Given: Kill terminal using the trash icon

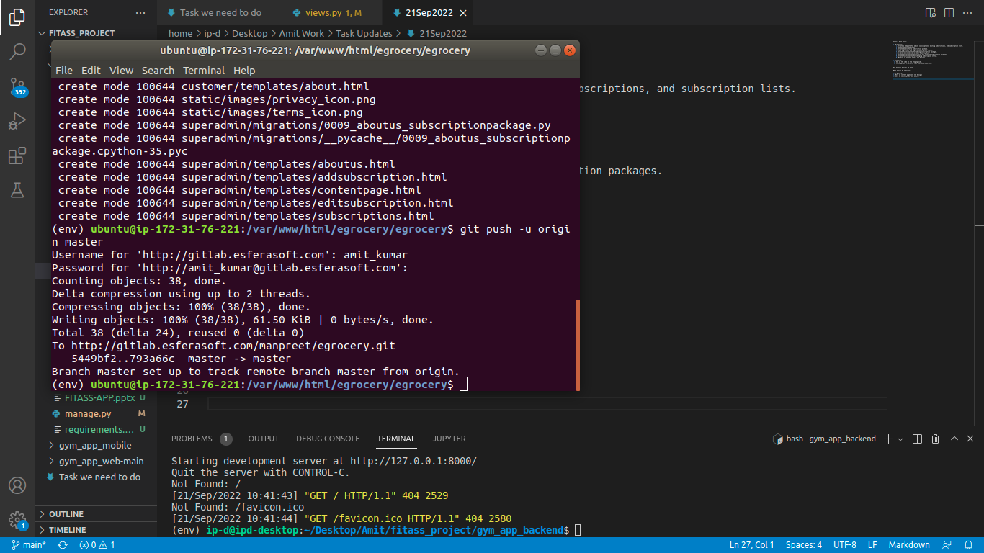Looking at the screenshot, I should 935,439.
